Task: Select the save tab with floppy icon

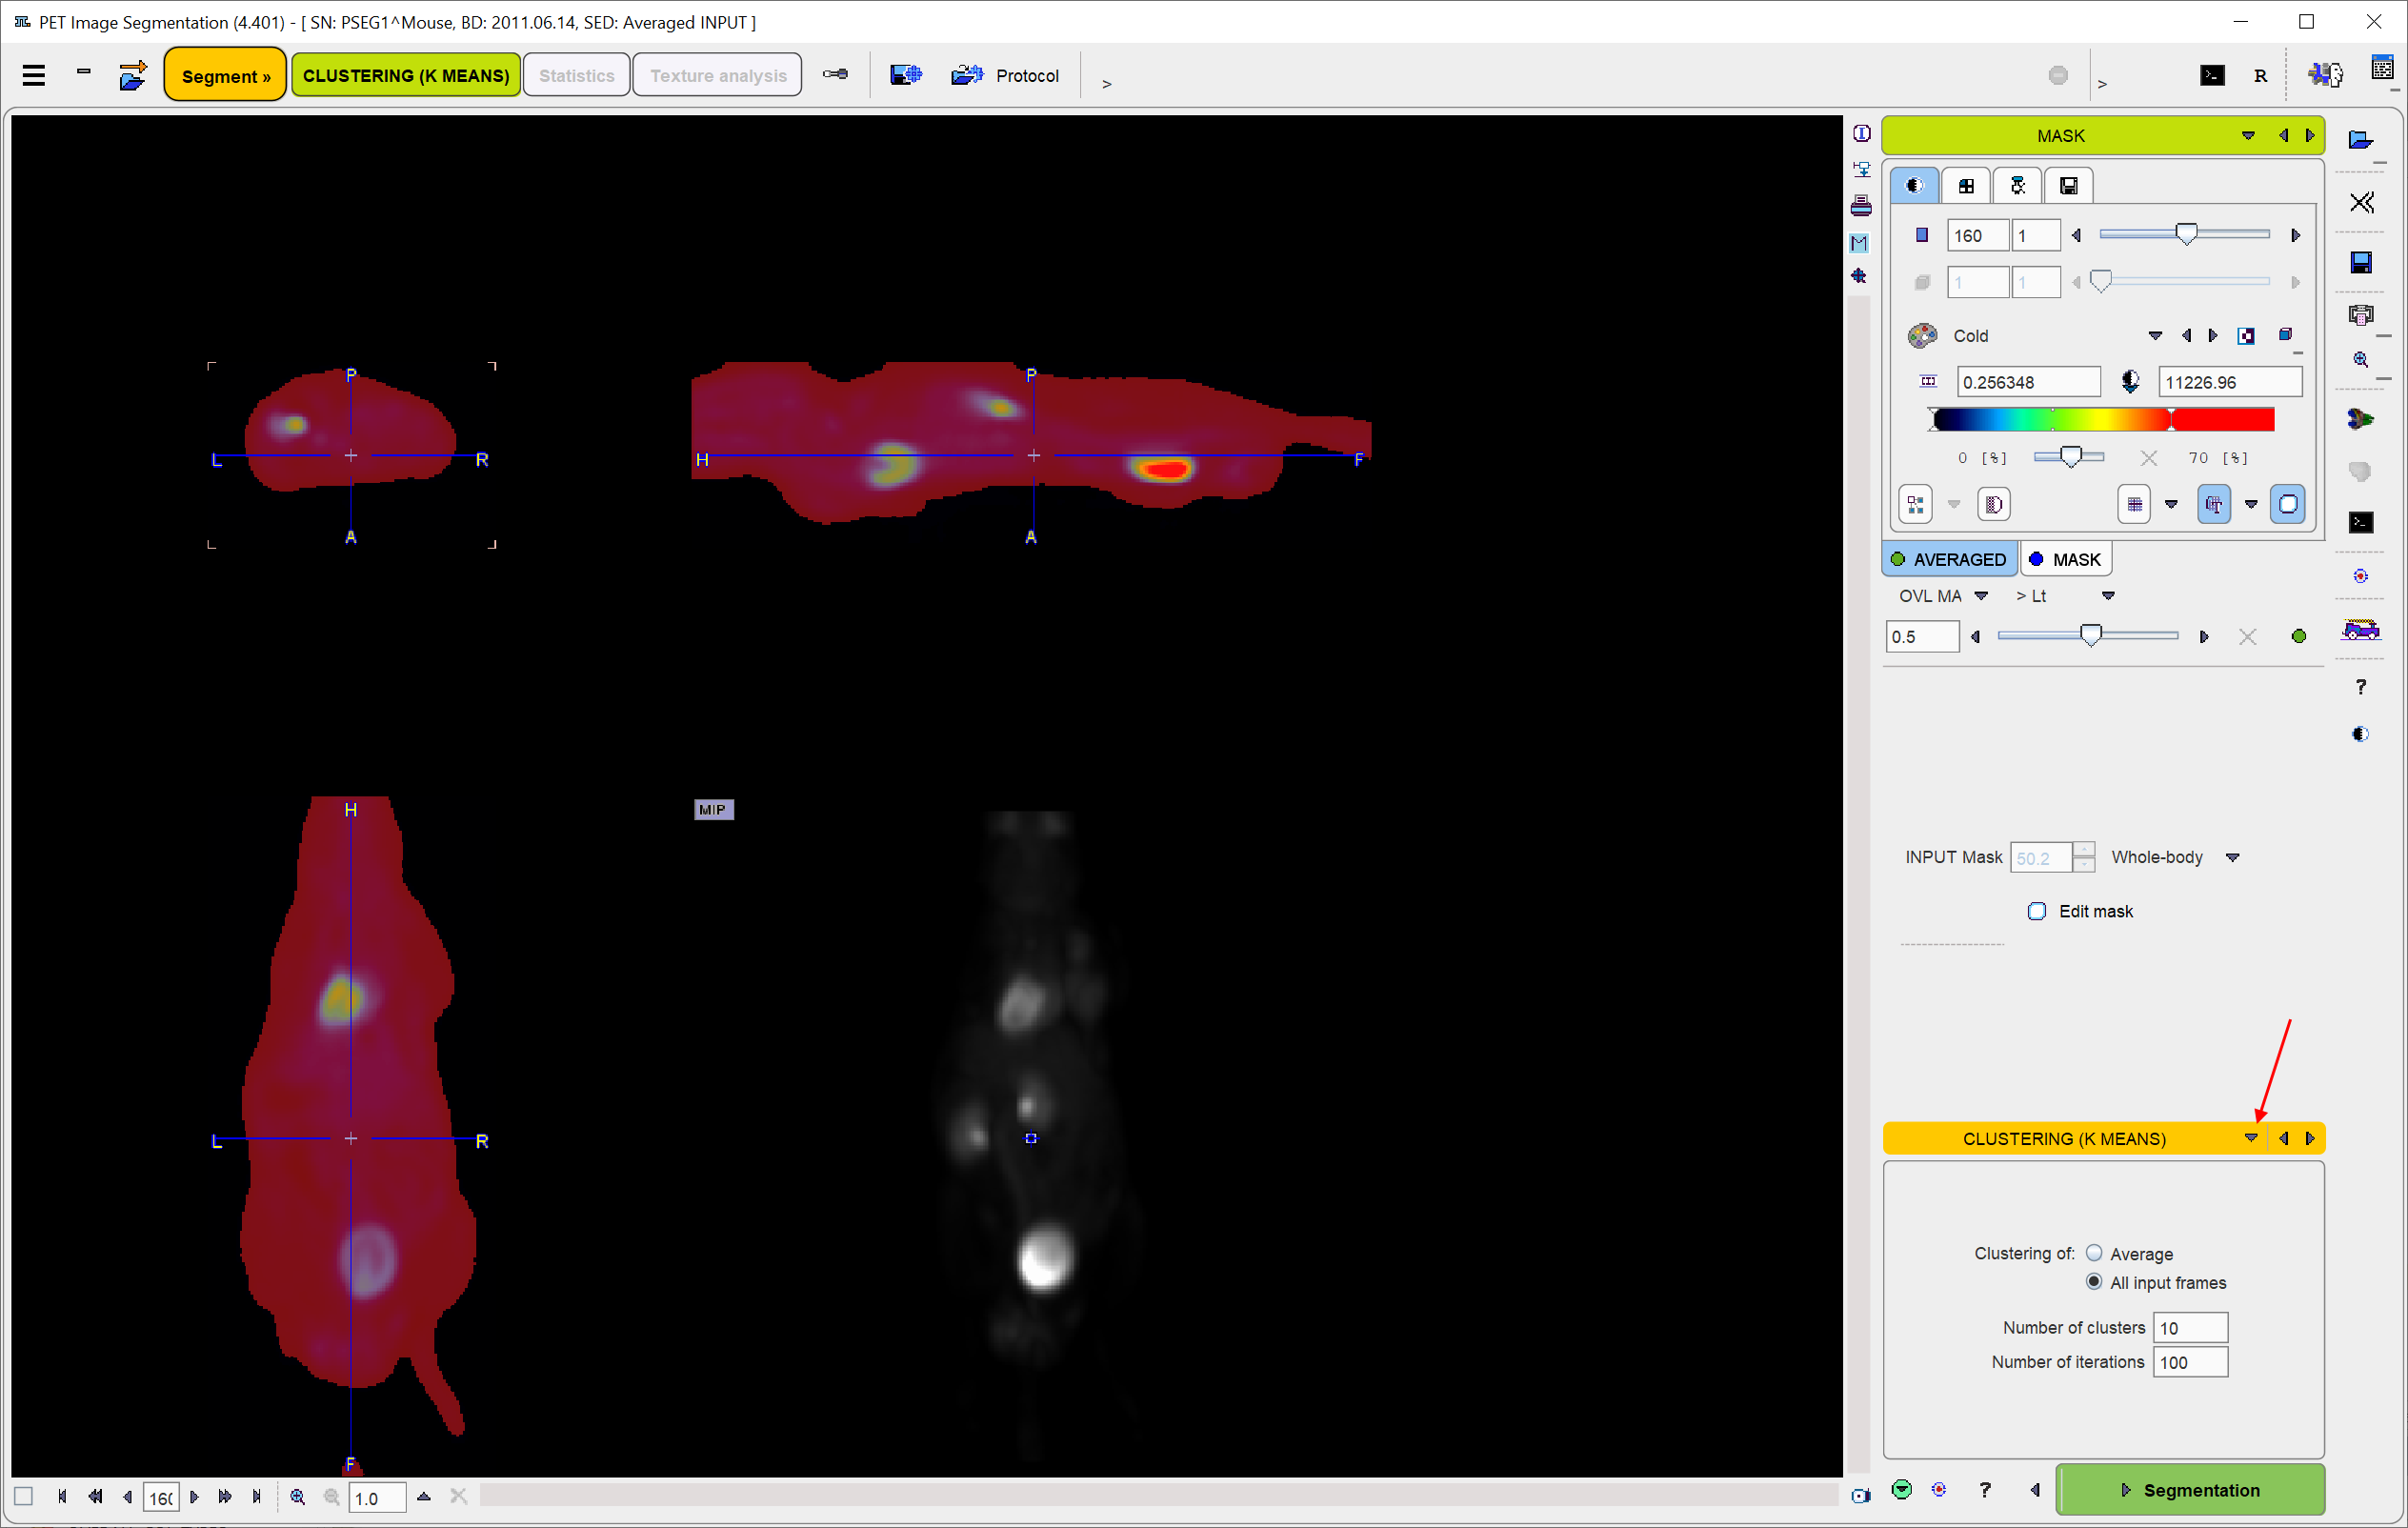Action: point(2068,185)
